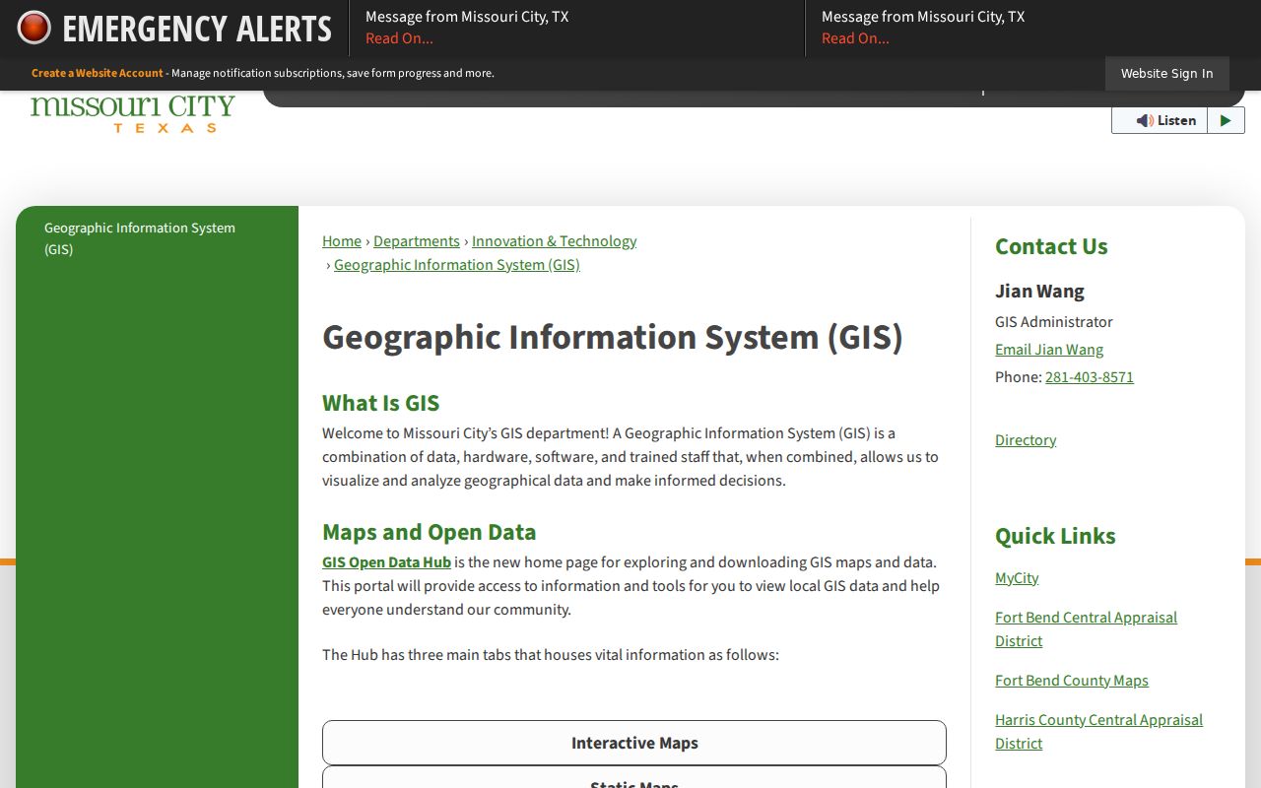This screenshot has width=1261, height=788.
Task: Click the Maps and Open Data heading
Action: (x=430, y=532)
